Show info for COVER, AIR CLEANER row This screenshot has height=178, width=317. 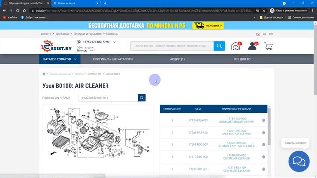click(264, 157)
